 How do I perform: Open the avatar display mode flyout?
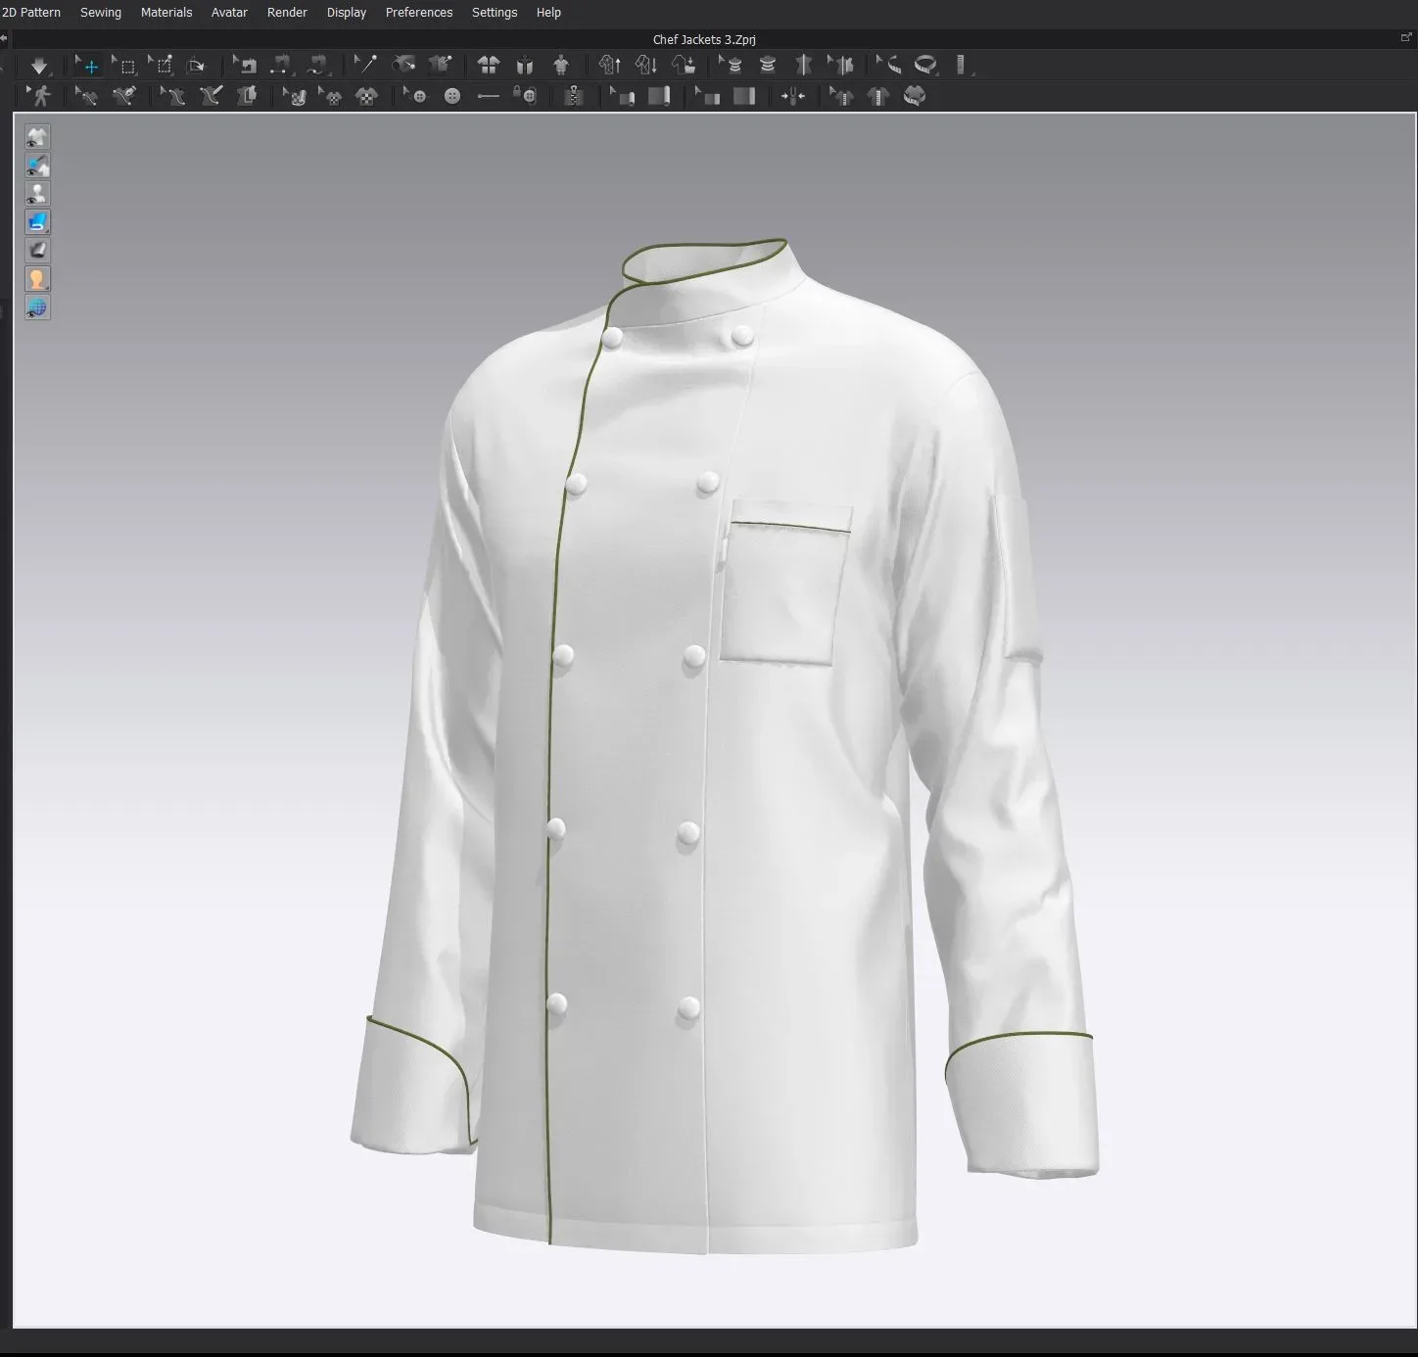(x=37, y=278)
